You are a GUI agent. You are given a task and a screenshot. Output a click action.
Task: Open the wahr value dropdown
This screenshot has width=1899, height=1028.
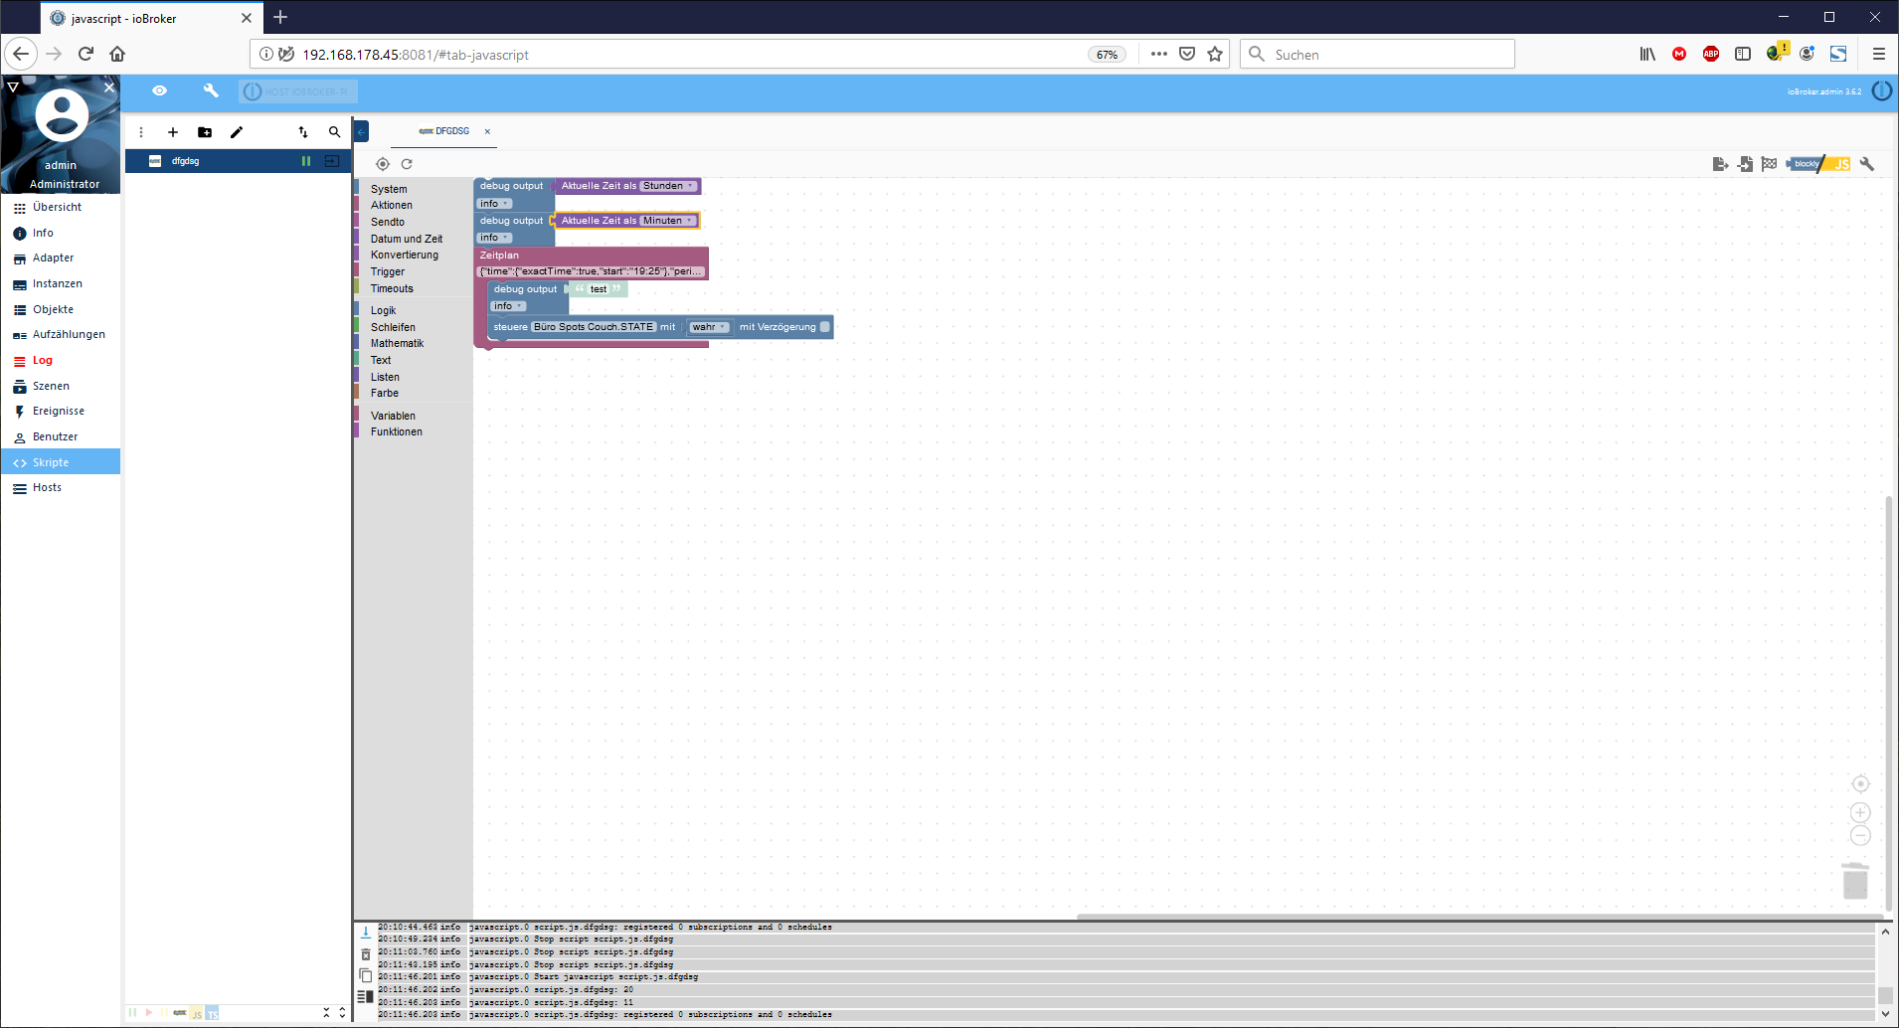(x=710, y=327)
